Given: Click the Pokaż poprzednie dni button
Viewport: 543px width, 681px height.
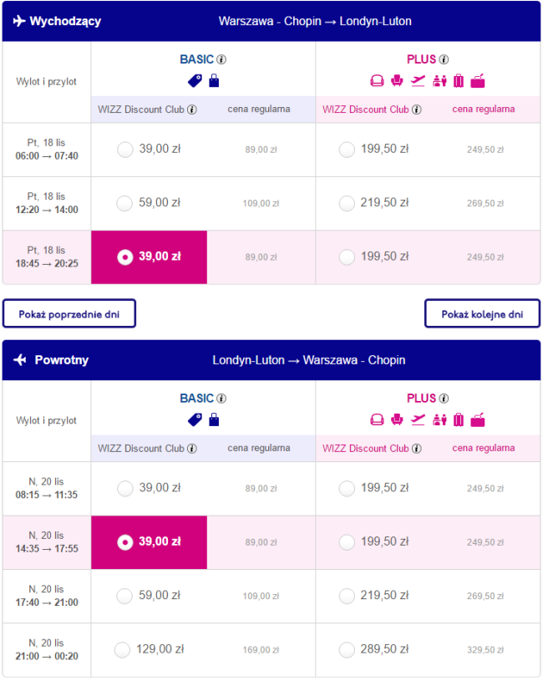Looking at the screenshot, I should (69, 313).
